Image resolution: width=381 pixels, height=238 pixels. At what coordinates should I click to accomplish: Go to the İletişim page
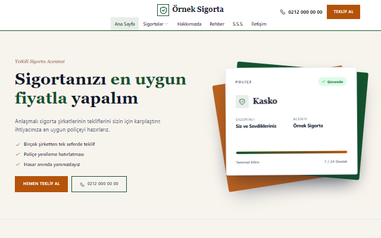[259, 24]
